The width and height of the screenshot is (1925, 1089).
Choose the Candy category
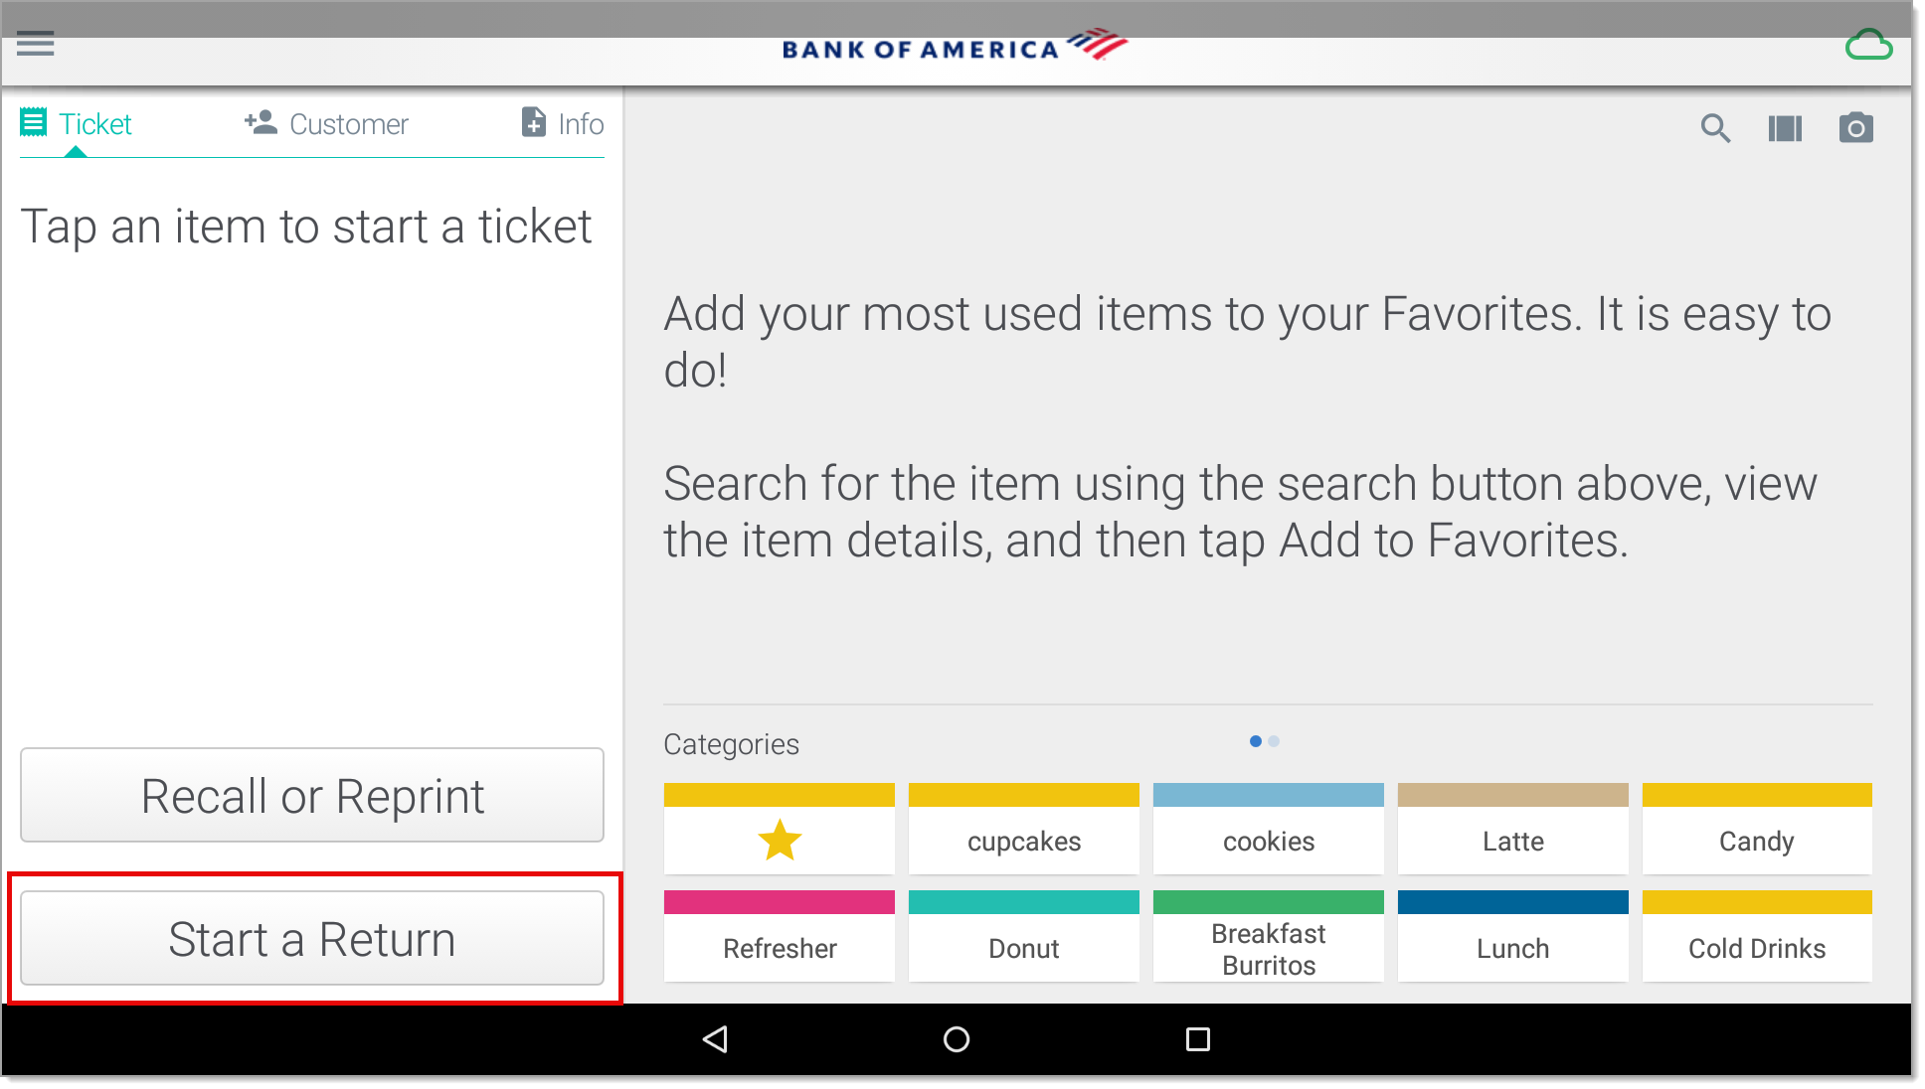(x=1757, y=829)
